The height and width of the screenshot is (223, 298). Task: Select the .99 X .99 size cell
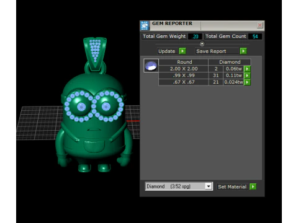184,76
